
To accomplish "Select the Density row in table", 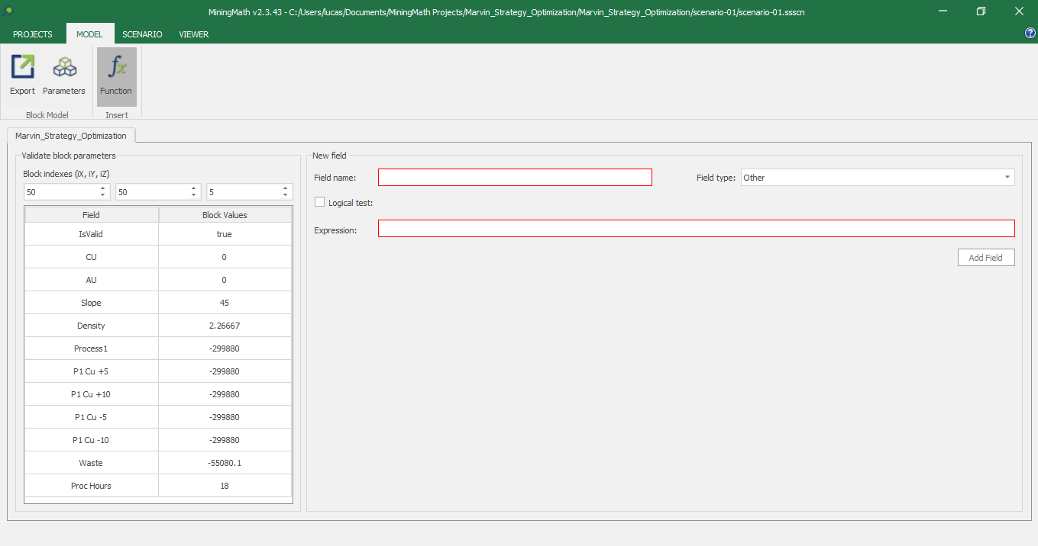I will [91, 326].
